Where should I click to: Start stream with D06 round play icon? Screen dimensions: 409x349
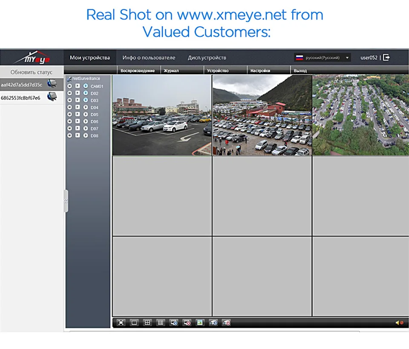pyautogui.click(x=86, y=121)
